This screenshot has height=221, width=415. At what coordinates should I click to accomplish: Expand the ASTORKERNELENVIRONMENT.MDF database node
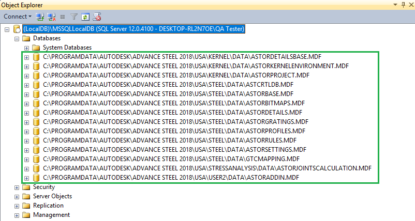click(x=26, y=67)
